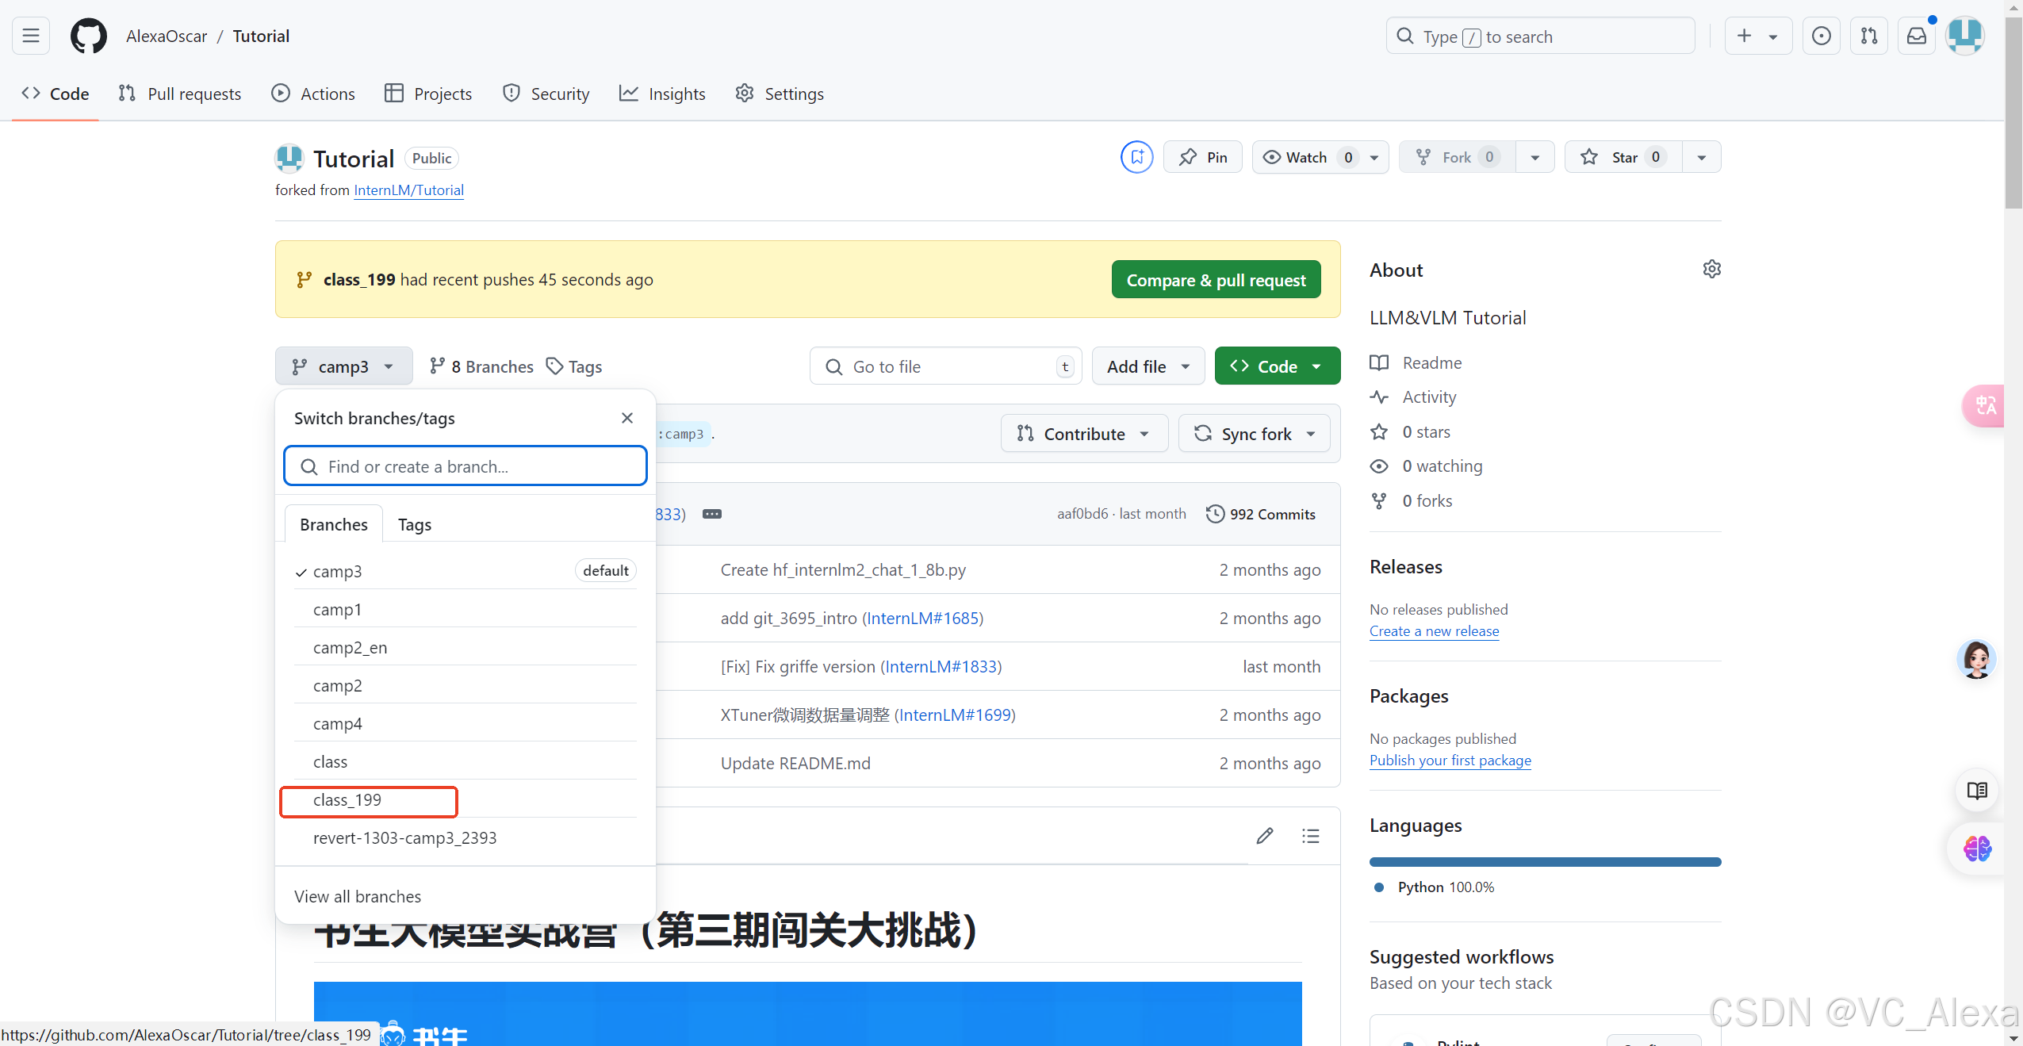This screenshot has width=2023, height=1046.
Task: Click the girl avatar floating icon
Action: [1976, 659]
